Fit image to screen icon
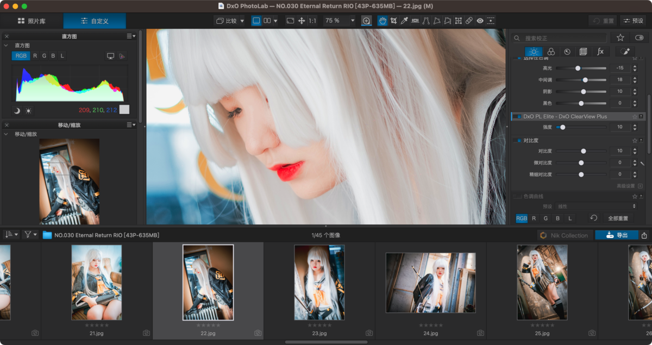Screen dimensions: 652x345 point(290,21)
